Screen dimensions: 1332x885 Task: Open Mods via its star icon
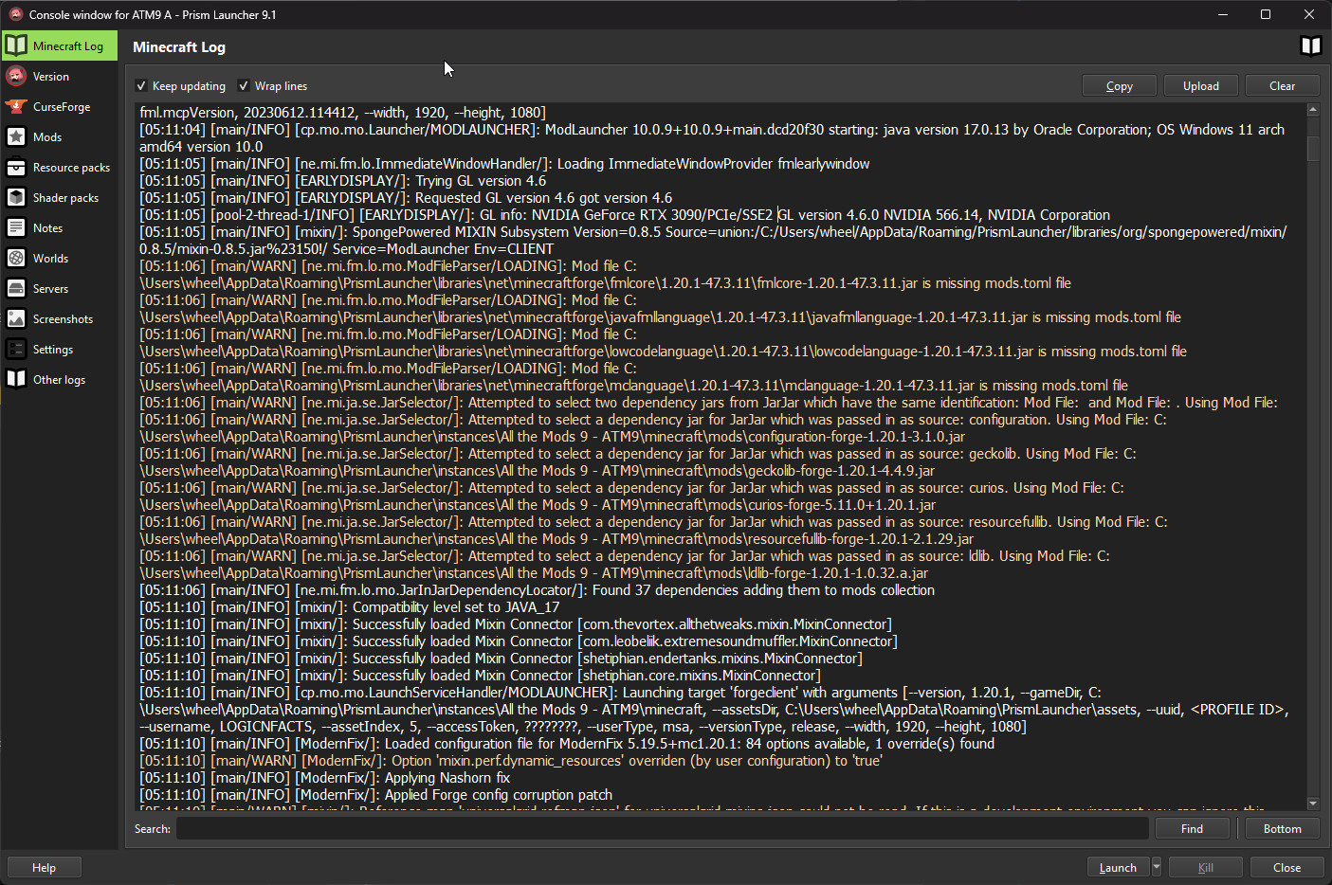[16, 136]
